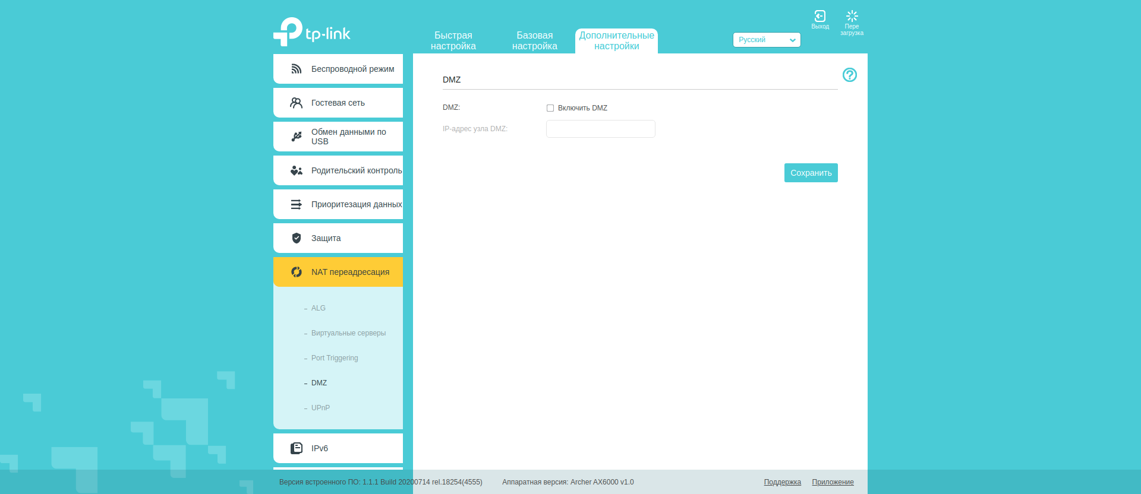Select the UPnP submenu item
Image resolution: width=1141 pixels, height=494 pixels.
pyautogui.click(x=320, y=408)
